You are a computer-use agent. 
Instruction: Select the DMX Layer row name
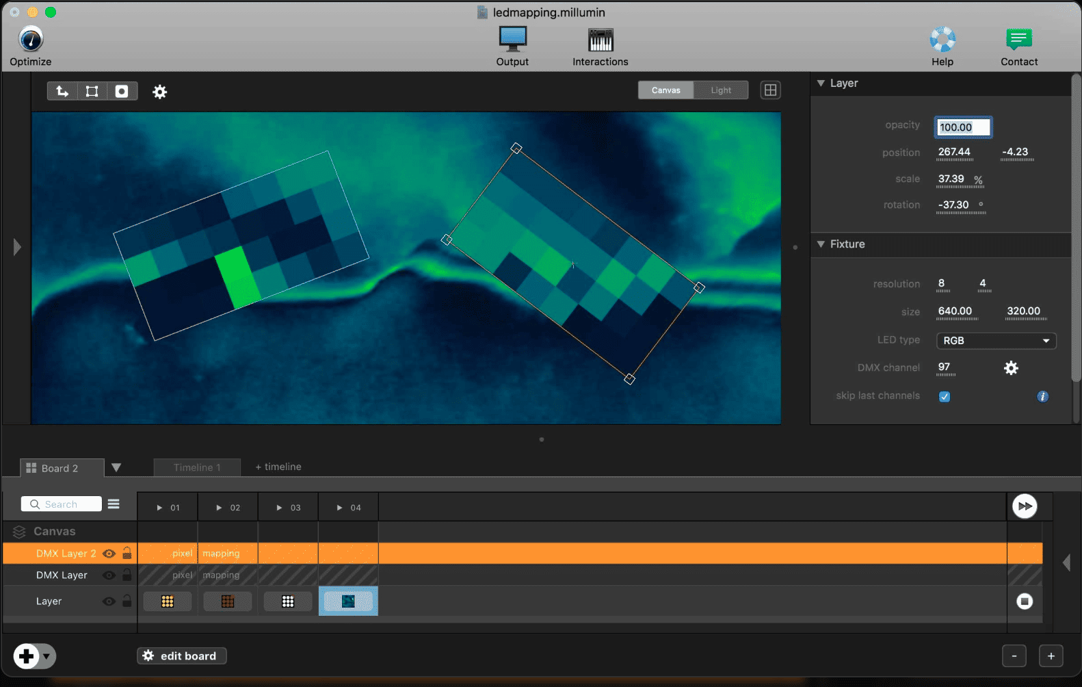62,575
